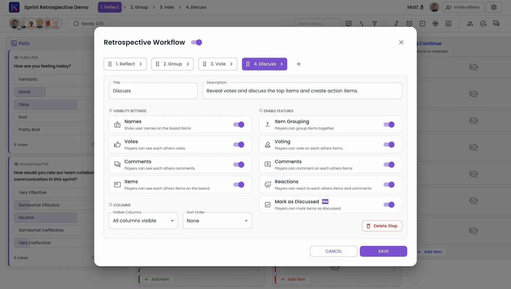Go to 4. Discuss in header breadcrumb
This screenshot has width=511, height=289.
(196, 7)
